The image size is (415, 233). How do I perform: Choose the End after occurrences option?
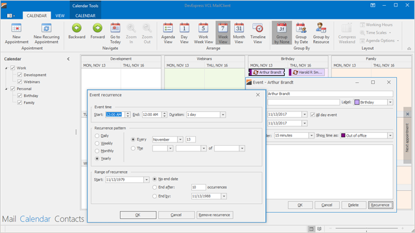click(154, 187)
